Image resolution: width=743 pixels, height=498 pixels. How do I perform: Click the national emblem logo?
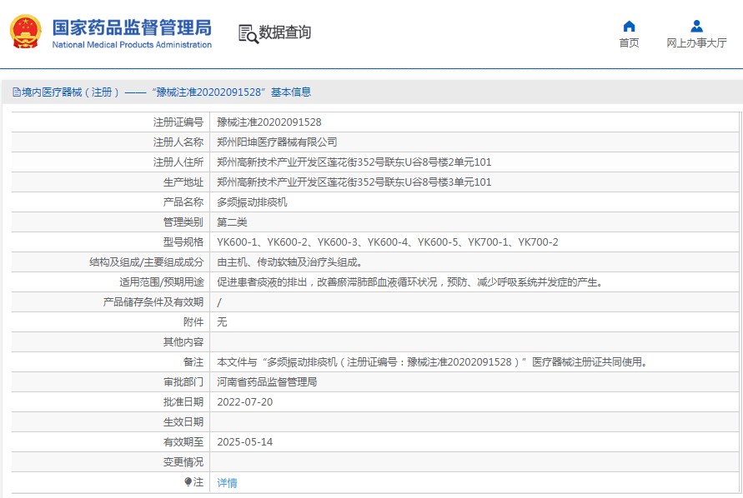[26, 32]
